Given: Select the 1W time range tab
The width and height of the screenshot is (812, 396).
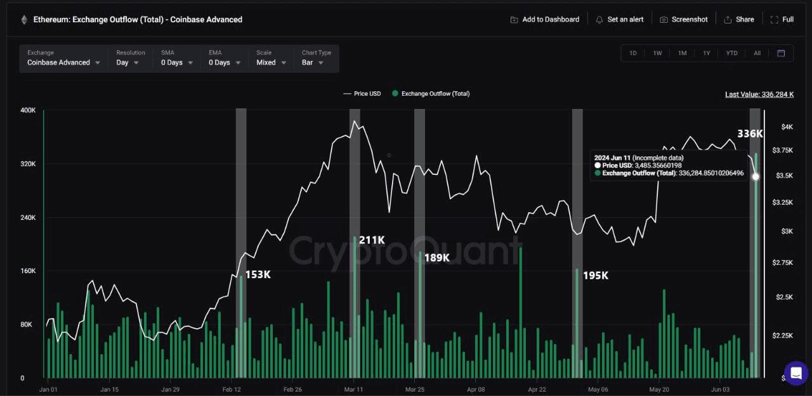Looking at the screenshot, I should (x=657, y=53).
